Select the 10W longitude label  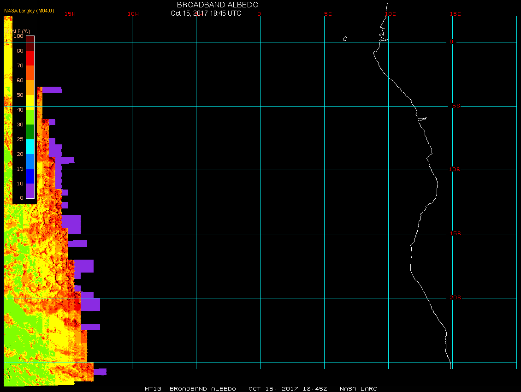coord(133,14)
